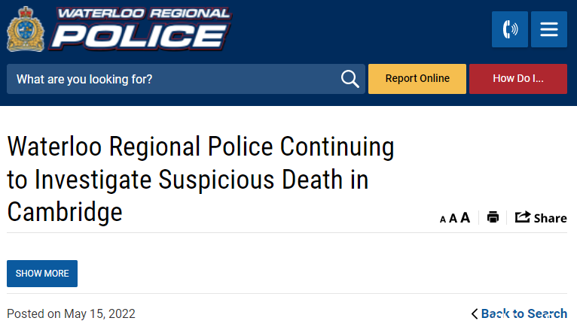Click the Report Online button
Screen dimensions: 577x330
click(x=417, y=79)
